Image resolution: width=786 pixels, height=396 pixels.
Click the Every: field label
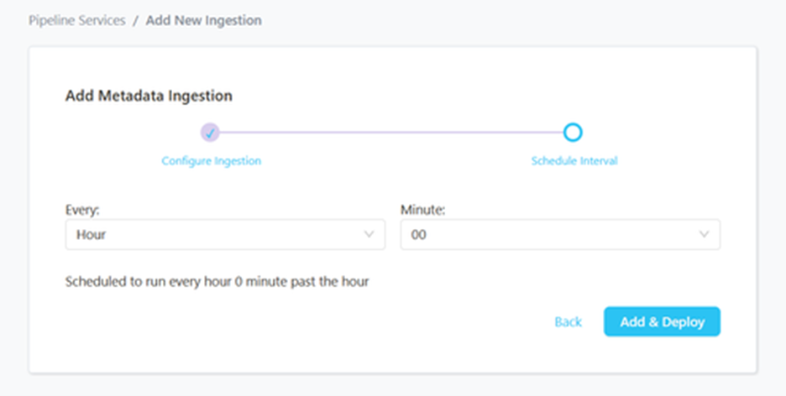[81, 210]
